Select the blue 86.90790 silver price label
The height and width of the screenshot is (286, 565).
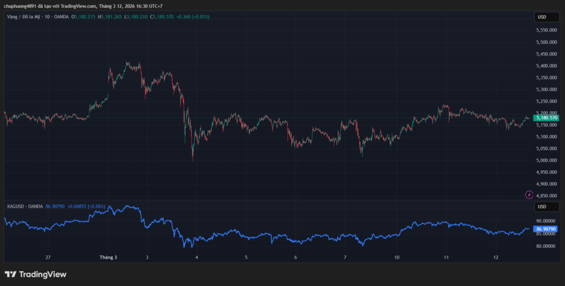(x=546, y=229)
